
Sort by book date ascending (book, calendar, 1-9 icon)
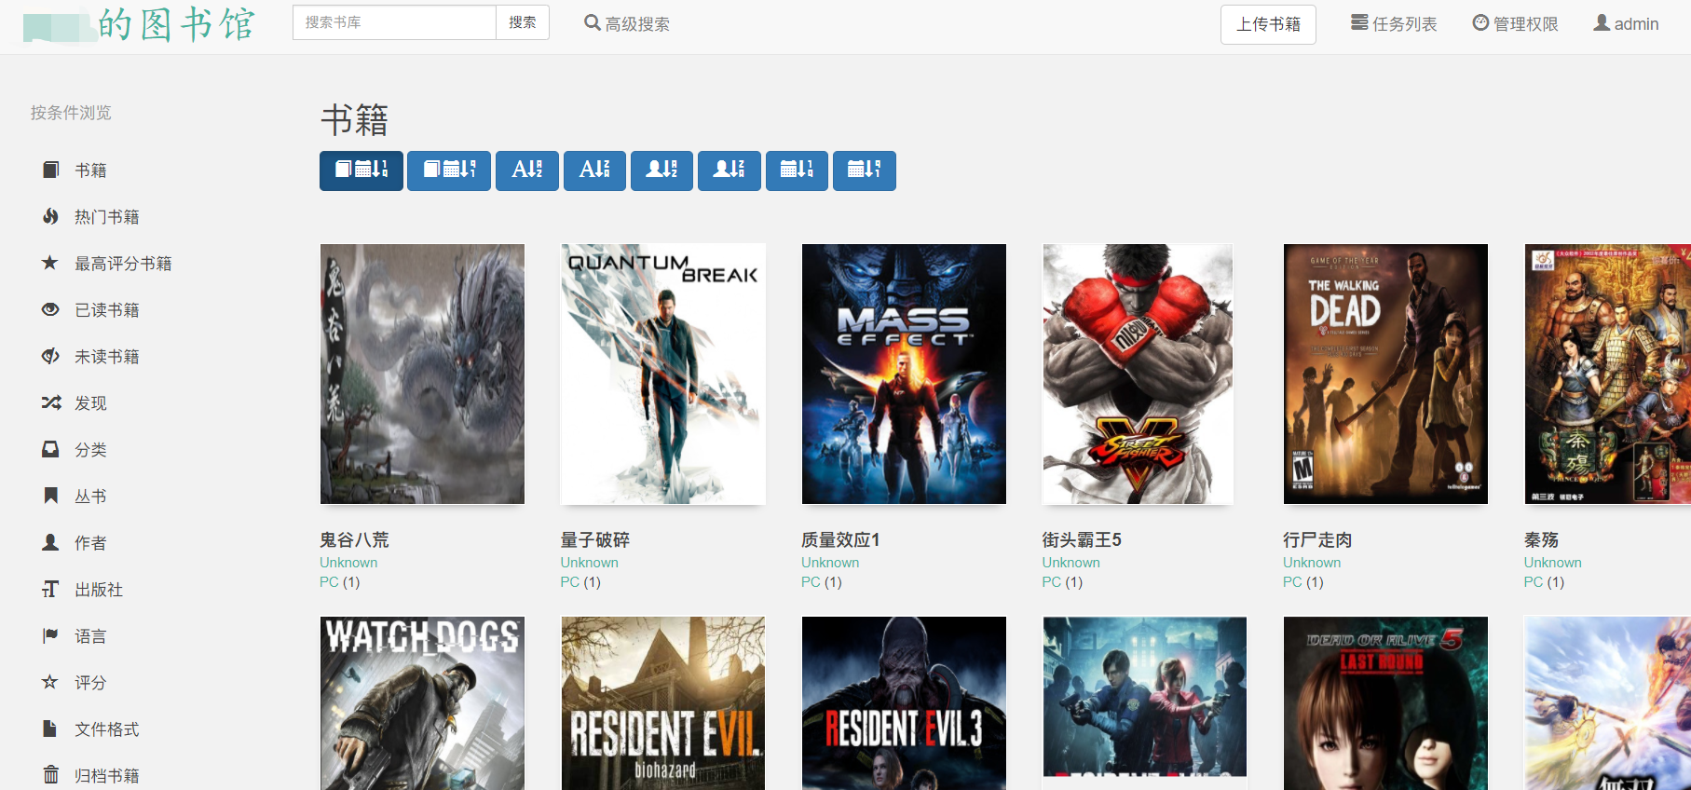361,170
